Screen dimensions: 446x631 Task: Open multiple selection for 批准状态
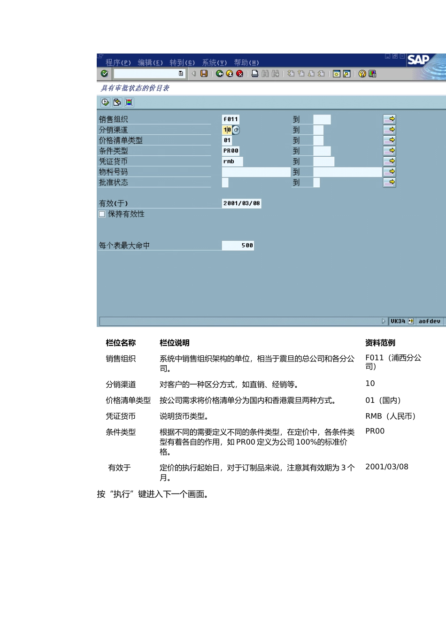click(390, 182)
